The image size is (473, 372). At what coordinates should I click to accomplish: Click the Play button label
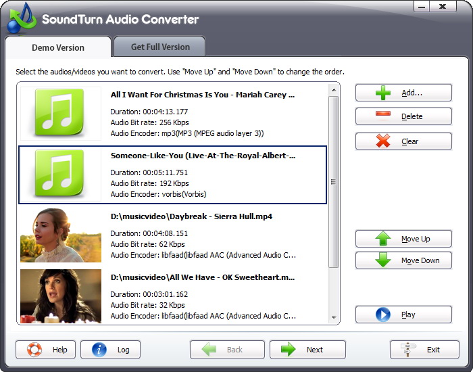click(x=408, y=315)
